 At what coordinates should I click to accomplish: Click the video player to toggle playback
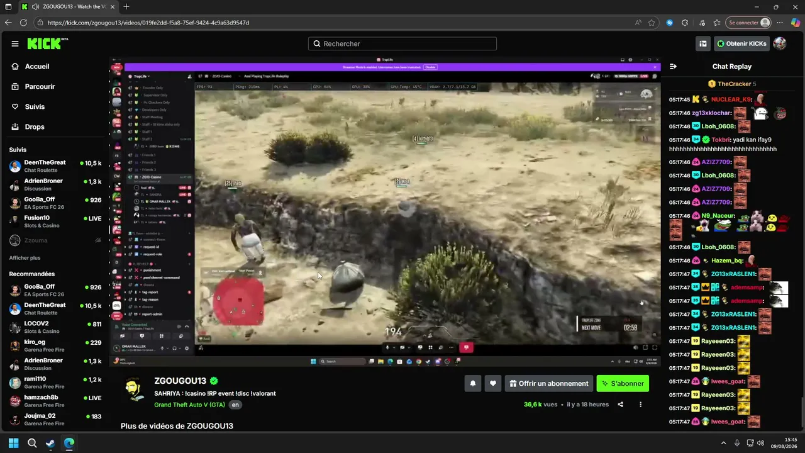(385, 211)
